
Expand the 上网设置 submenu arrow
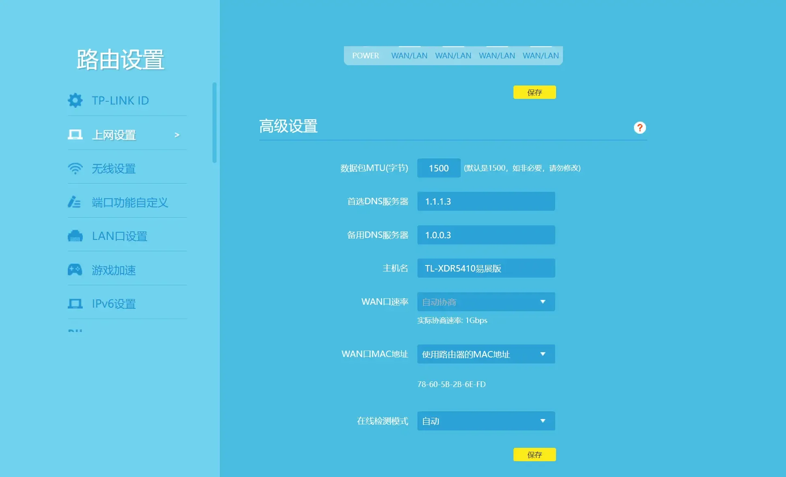pos(176,135)
